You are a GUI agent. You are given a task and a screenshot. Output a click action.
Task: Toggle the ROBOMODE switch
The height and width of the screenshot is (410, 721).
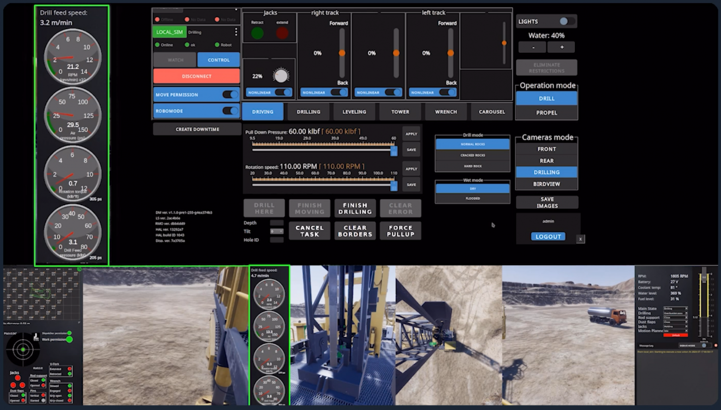click(230, 111)
